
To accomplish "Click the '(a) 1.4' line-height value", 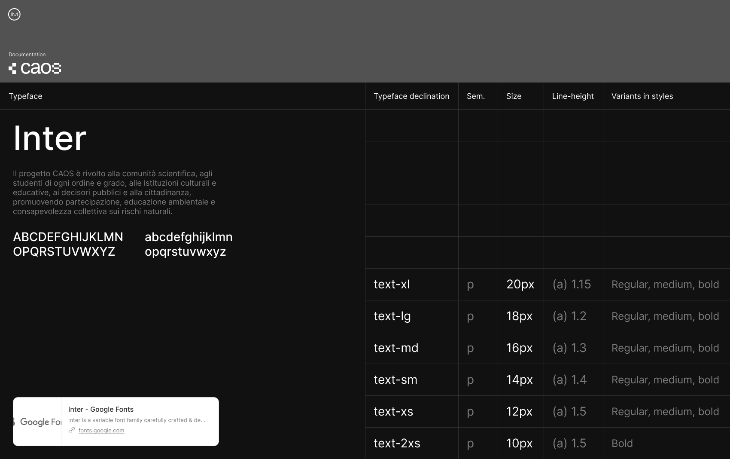I will [x=569, y=380].
